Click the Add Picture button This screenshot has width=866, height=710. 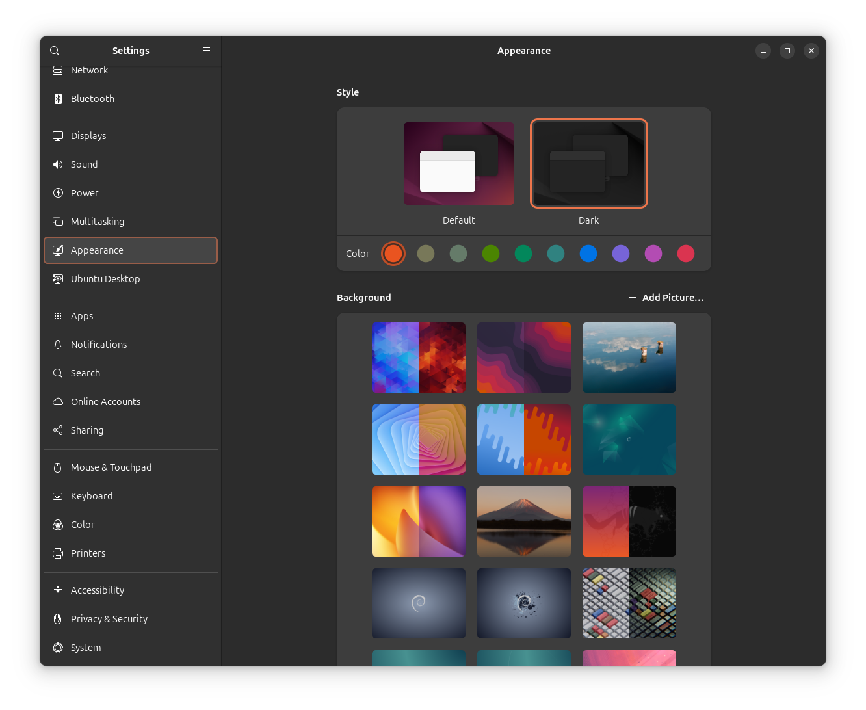point(666,298)
